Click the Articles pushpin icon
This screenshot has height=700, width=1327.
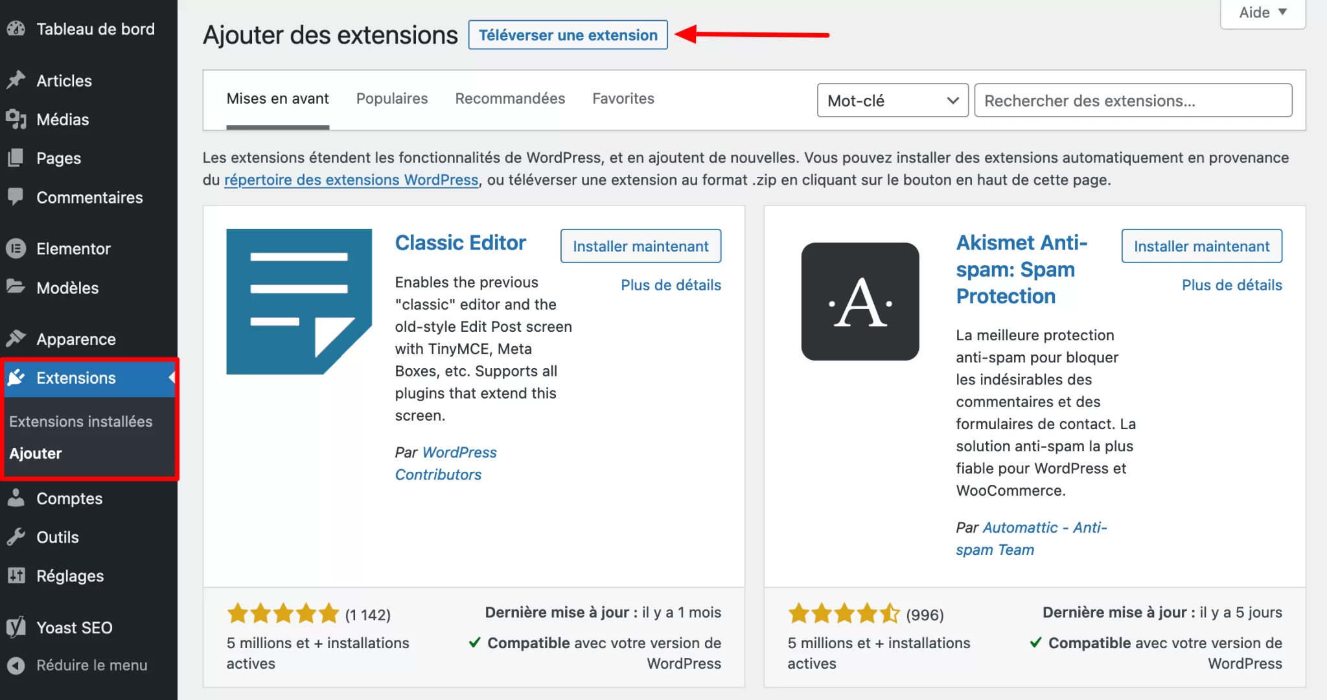tap(16, 80)
